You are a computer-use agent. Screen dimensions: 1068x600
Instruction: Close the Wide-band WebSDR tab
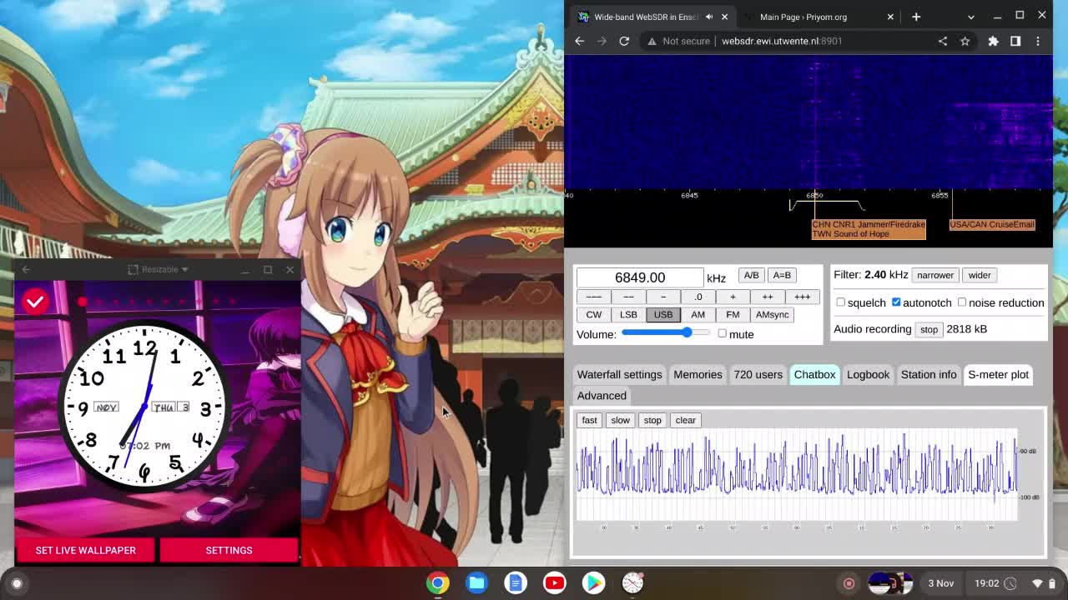724,17
